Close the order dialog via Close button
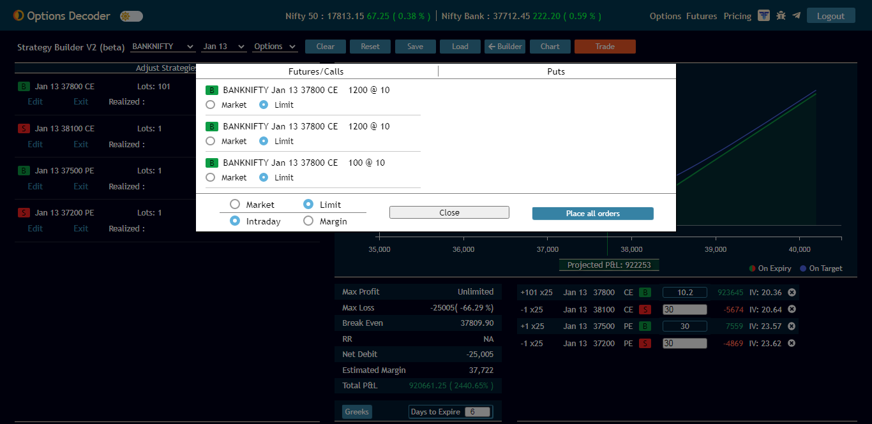872x424 pixels. (449, 213)
